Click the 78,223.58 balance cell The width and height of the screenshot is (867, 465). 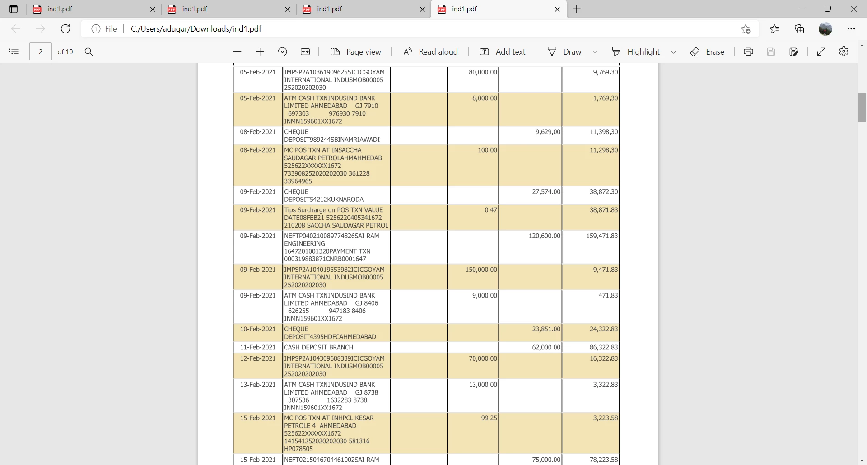point(604,460)
